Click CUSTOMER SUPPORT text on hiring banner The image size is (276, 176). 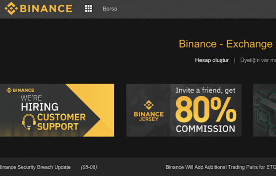pyautogui.click(x=61, y=122)
